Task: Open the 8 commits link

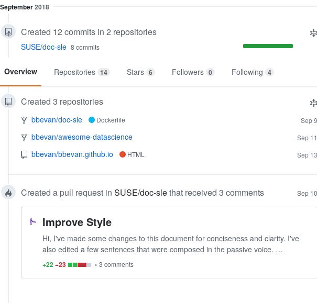Action: click(x=85, y=48)
